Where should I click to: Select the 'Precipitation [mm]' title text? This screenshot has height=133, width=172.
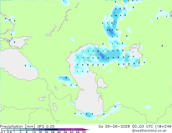click(18, 126)
